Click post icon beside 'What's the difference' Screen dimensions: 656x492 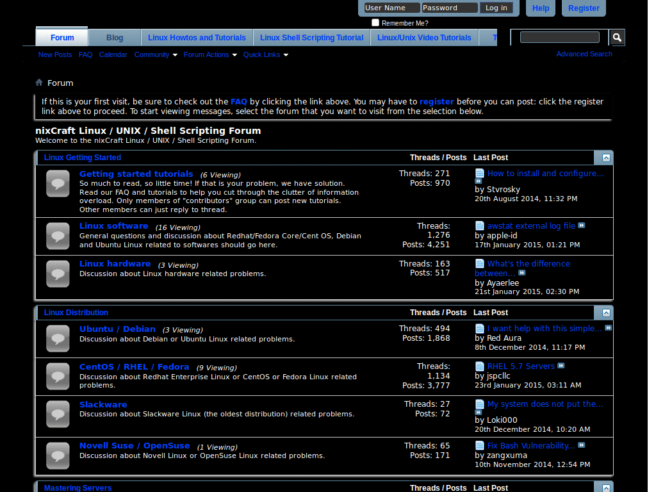[479, 263]
